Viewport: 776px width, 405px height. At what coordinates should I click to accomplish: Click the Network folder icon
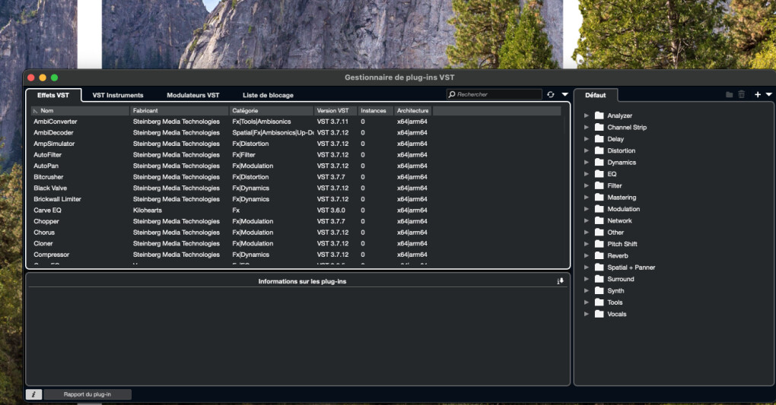click(599, 220)
